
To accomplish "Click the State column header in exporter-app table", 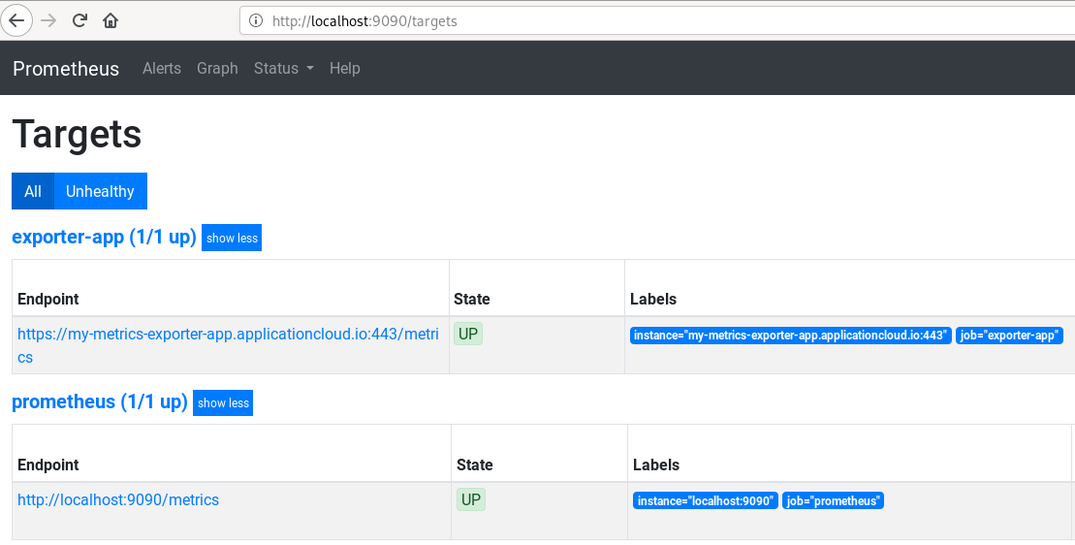I will 472,299.
